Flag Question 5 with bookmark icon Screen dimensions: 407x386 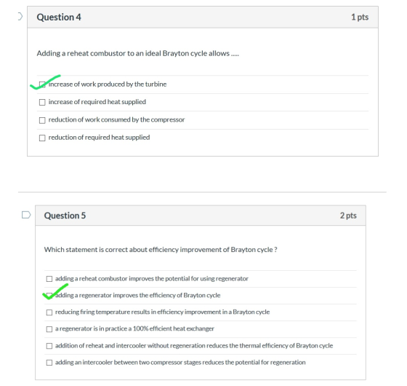(x=26, y=215)
